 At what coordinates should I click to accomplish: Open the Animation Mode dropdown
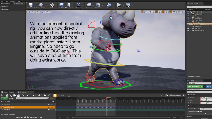[x=206, y=109]
